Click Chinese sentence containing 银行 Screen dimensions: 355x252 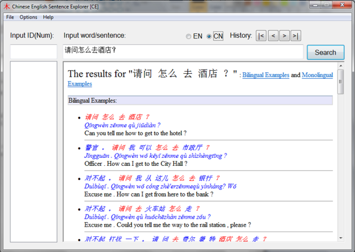pos(152,178)
